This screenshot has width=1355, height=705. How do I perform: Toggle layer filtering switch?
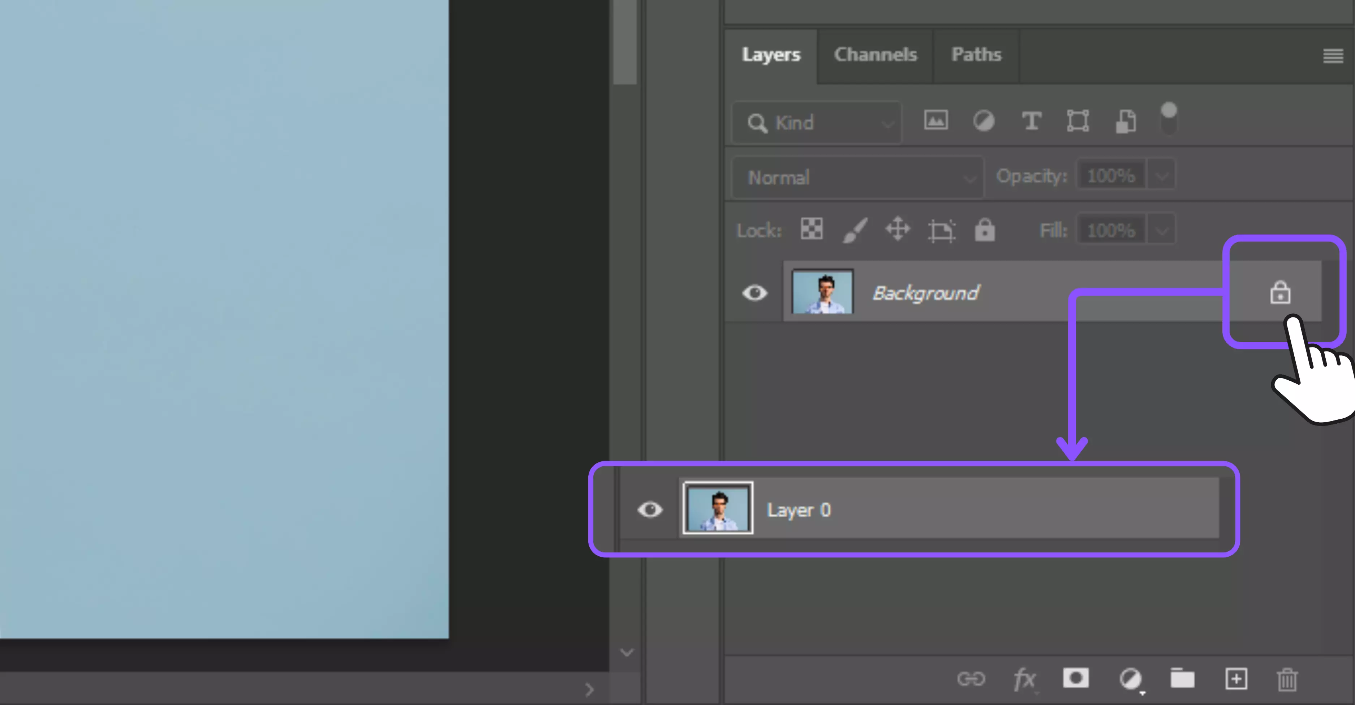pos(1168,119)
